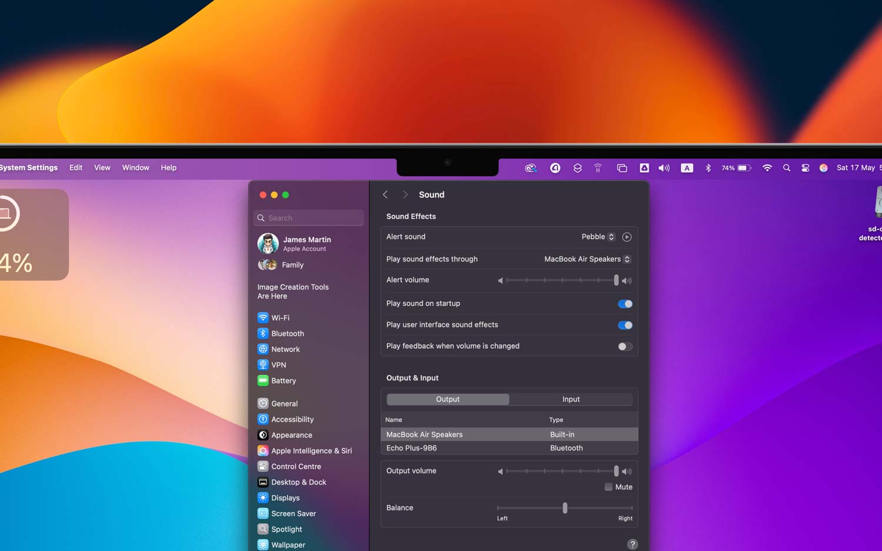882x551 pixels.
Task: Disable Play sound on startup
Action: (624, 304)
